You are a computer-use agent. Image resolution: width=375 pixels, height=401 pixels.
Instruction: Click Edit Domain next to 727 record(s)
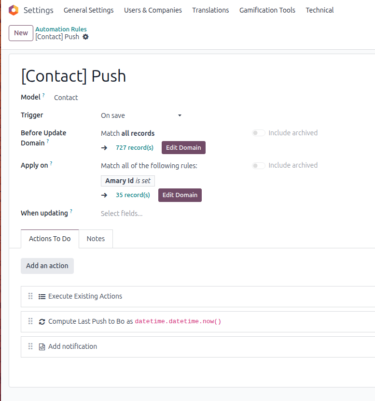[183, 147]
